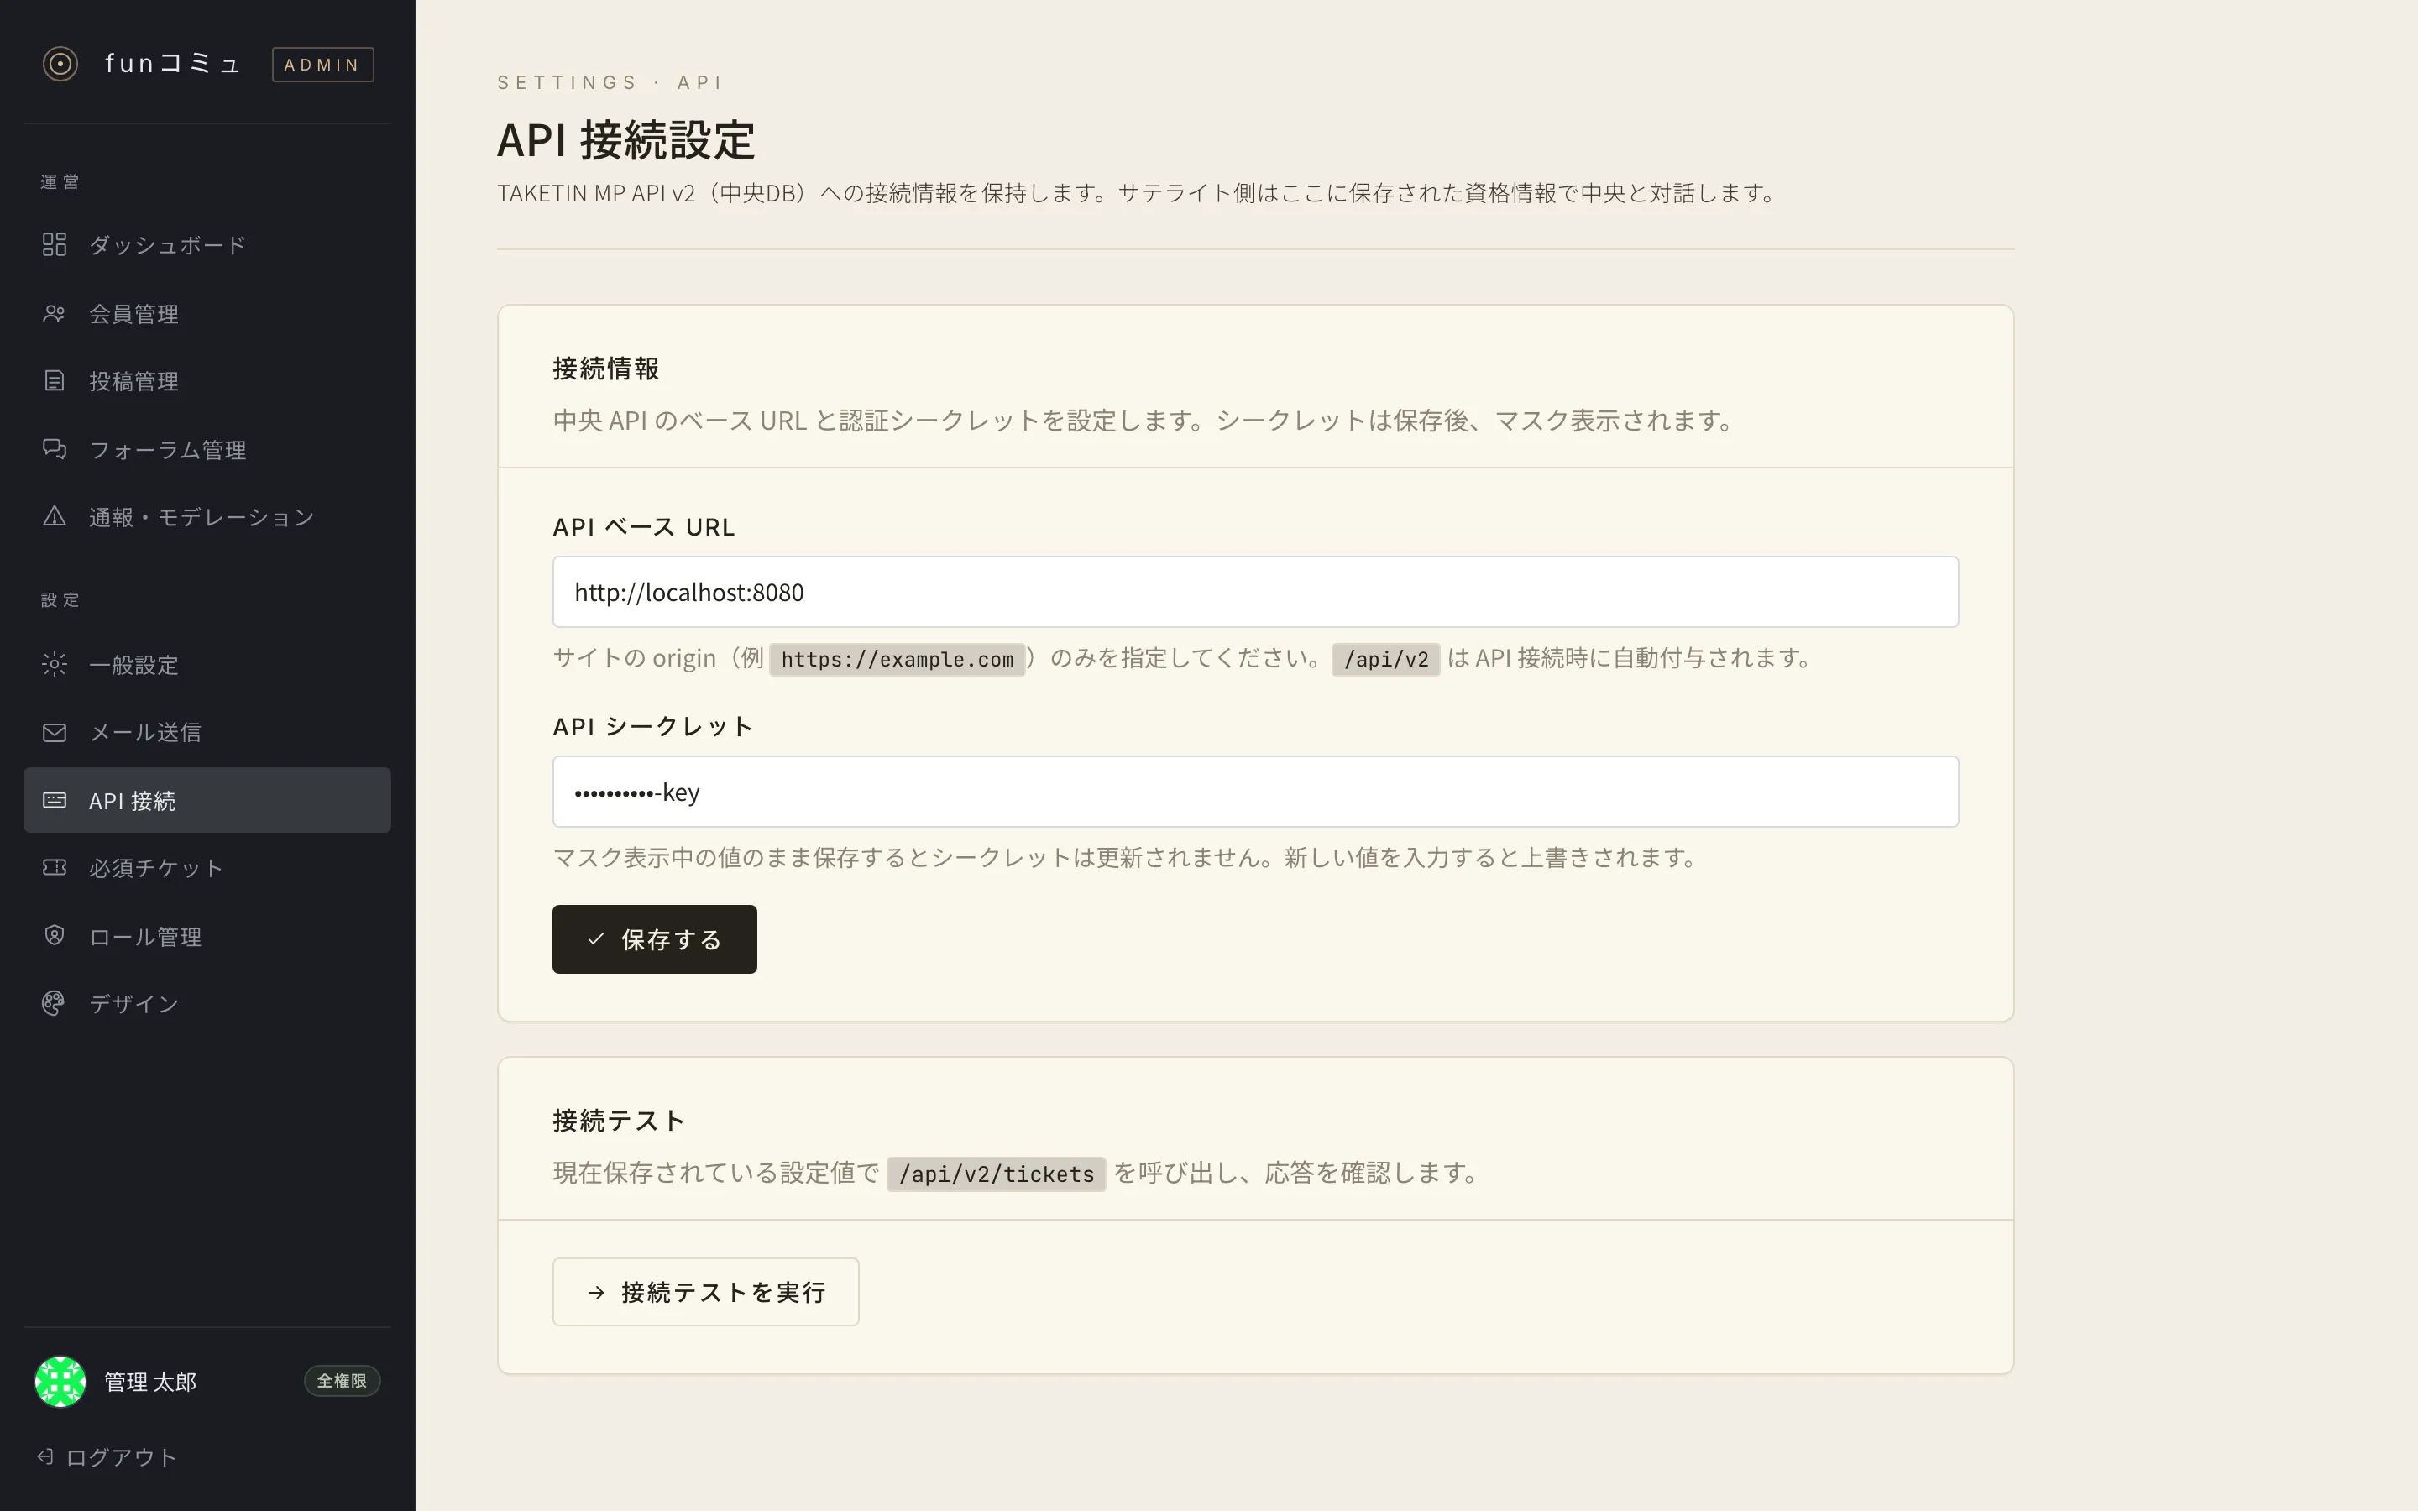Open the メール送信 settings page
This screenshot has height=1511, width=2418.
click(x=207, y=733)
